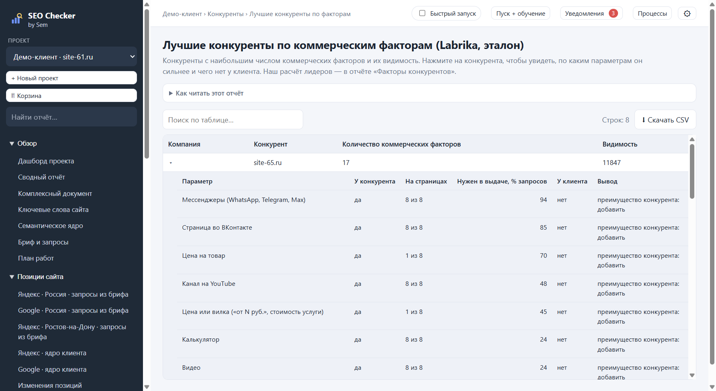Image resolution: width=716 pixels, height=391 pixels.
Task: Click the notifications badge showing 3
Action: pos(613,13)
